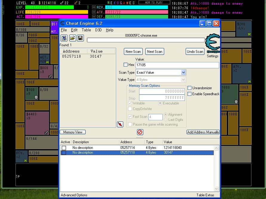
Task: Open the process list icon
Action: (64, 38)
